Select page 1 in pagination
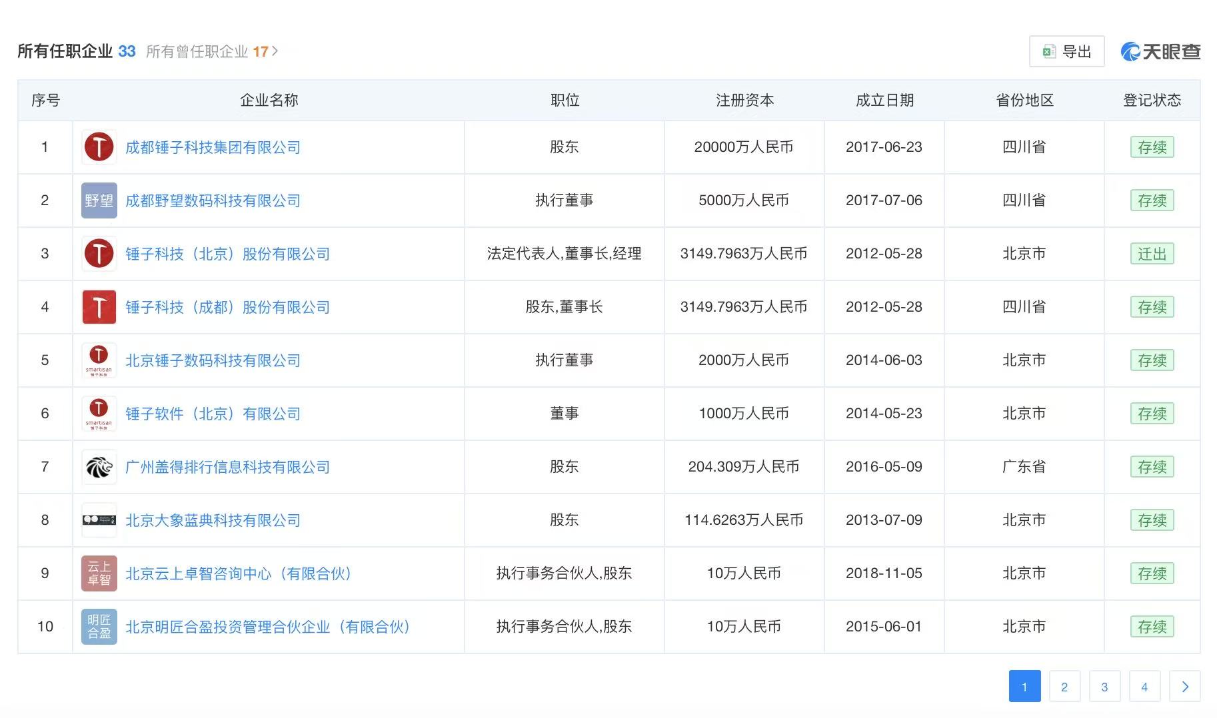Image resolution: width=1217 pixels, height=718 pixels. tap(1024, 687)
